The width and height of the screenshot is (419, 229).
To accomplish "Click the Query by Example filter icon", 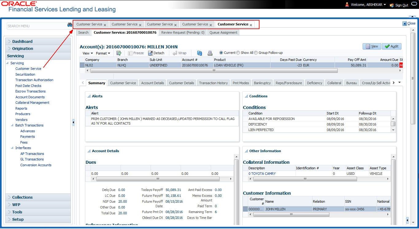I will [119, 53].
